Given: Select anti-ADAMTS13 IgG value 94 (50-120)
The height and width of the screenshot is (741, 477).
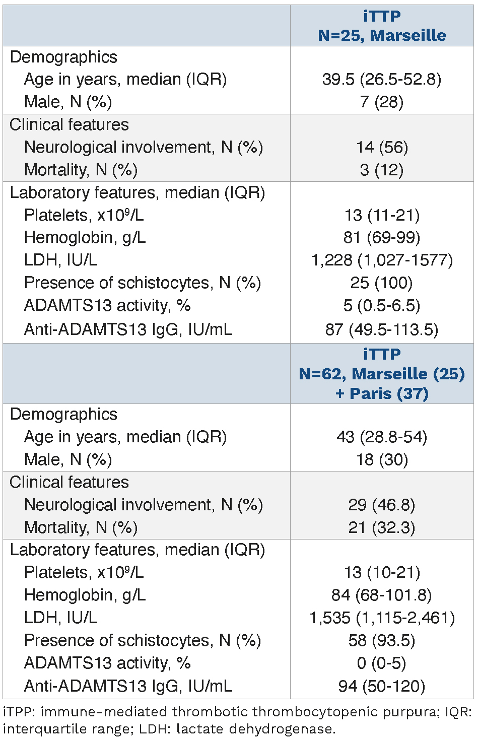Looking at the screenshot, I should point(382,686).
